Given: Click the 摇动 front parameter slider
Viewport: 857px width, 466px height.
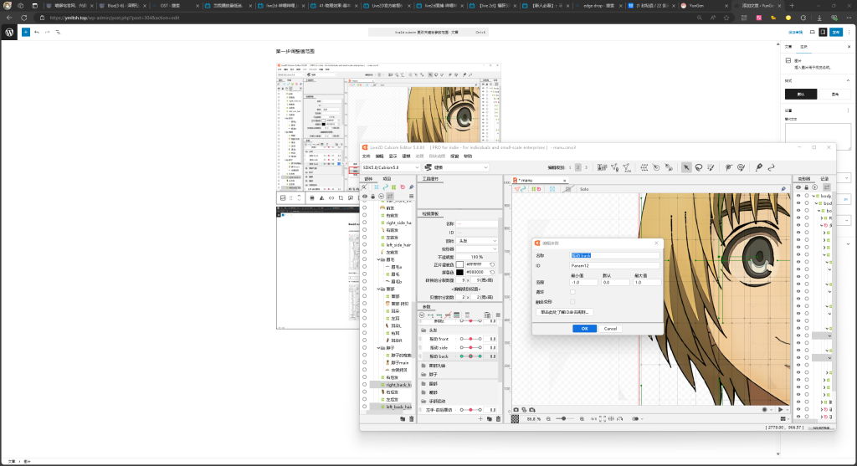Looking at the screenshot, I should point(470,340).
